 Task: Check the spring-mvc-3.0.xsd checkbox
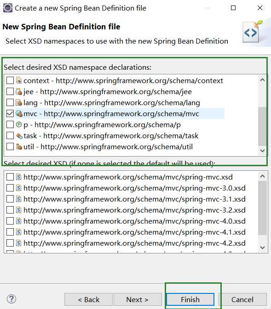pos(10,188)
